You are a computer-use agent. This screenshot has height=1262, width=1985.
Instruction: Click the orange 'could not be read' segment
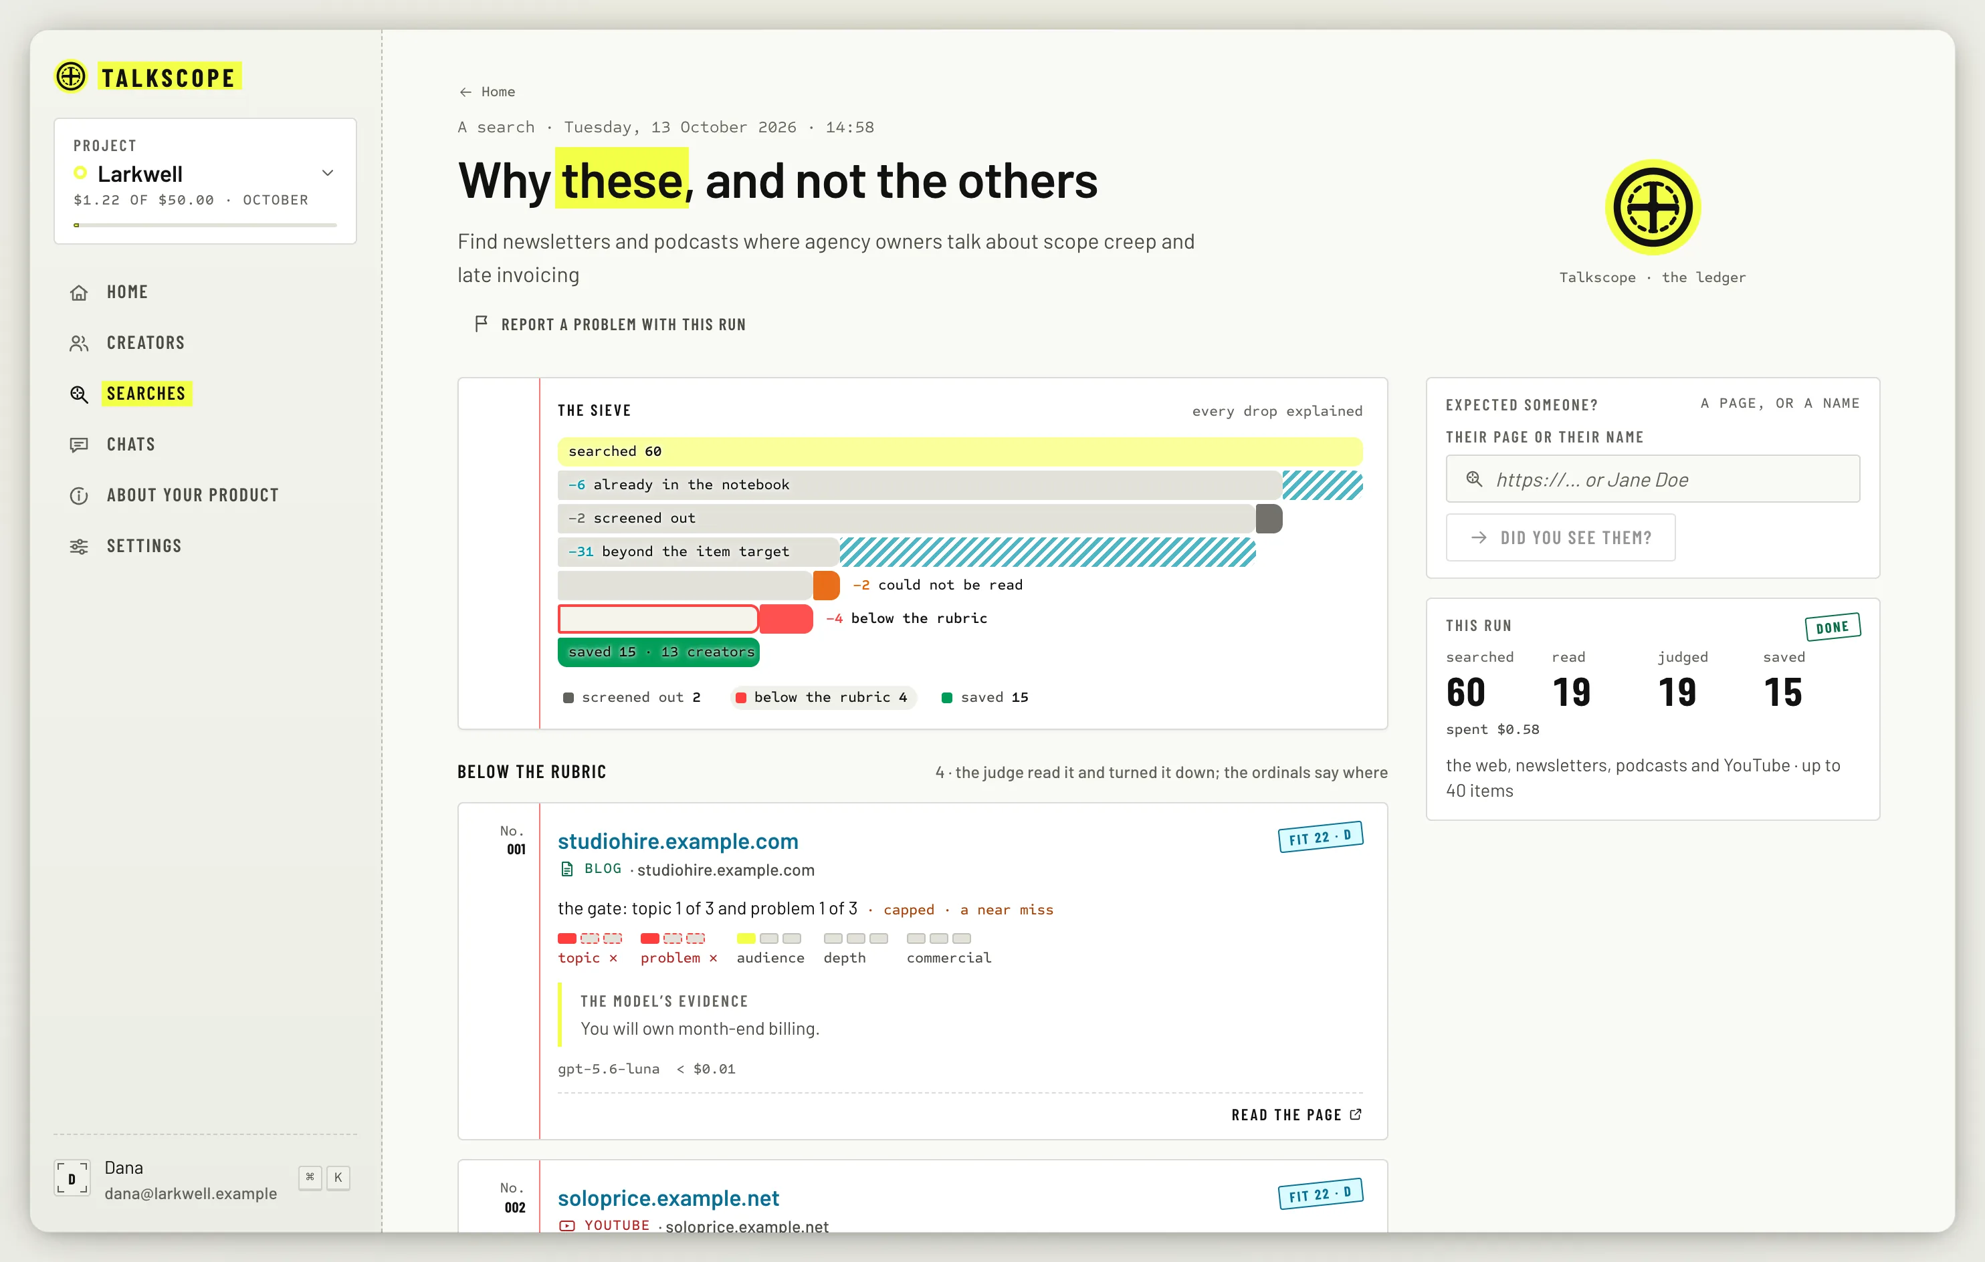click(826, 585)
